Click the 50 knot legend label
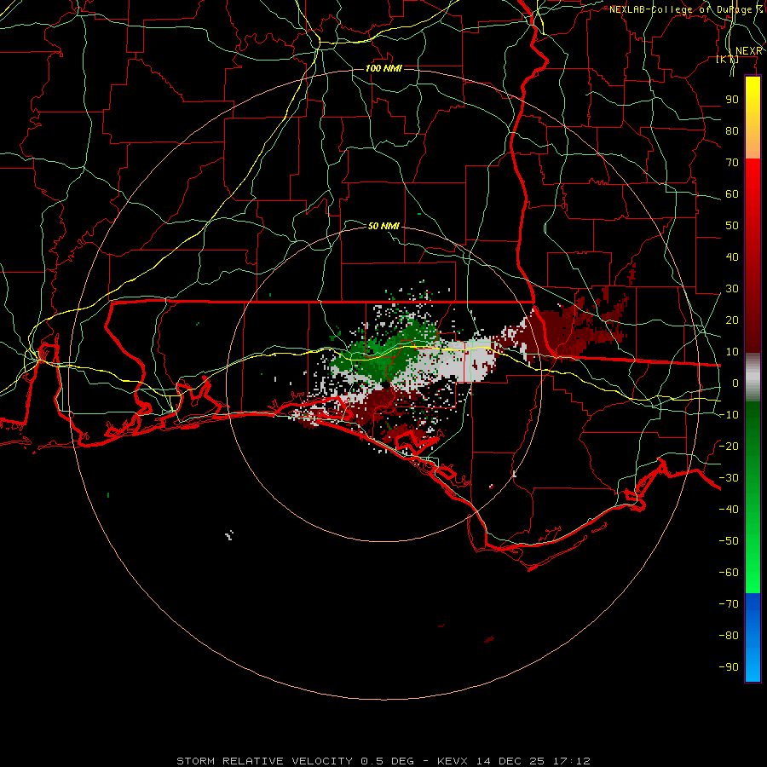 point(732,226)
